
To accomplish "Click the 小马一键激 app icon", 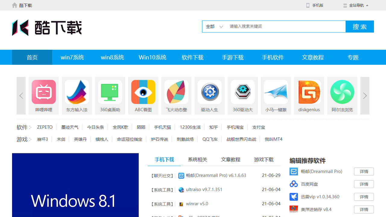I will pyautogui.click(x=276, y=92).
